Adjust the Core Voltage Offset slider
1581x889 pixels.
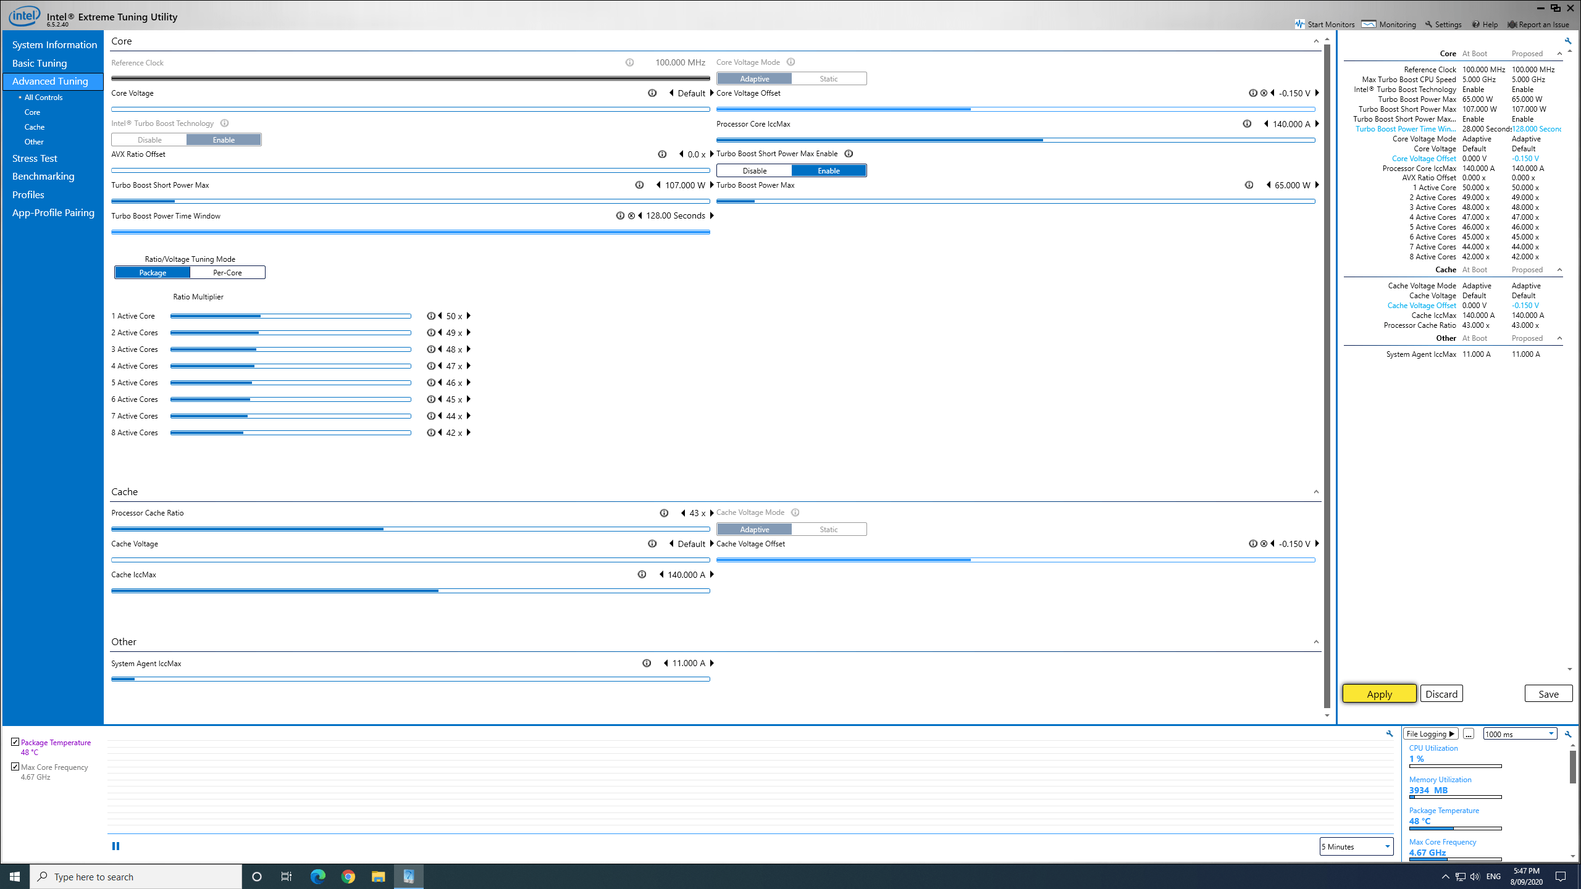(1015, 109)
